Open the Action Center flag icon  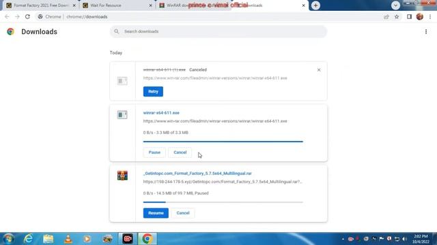[x=382, y=239]
